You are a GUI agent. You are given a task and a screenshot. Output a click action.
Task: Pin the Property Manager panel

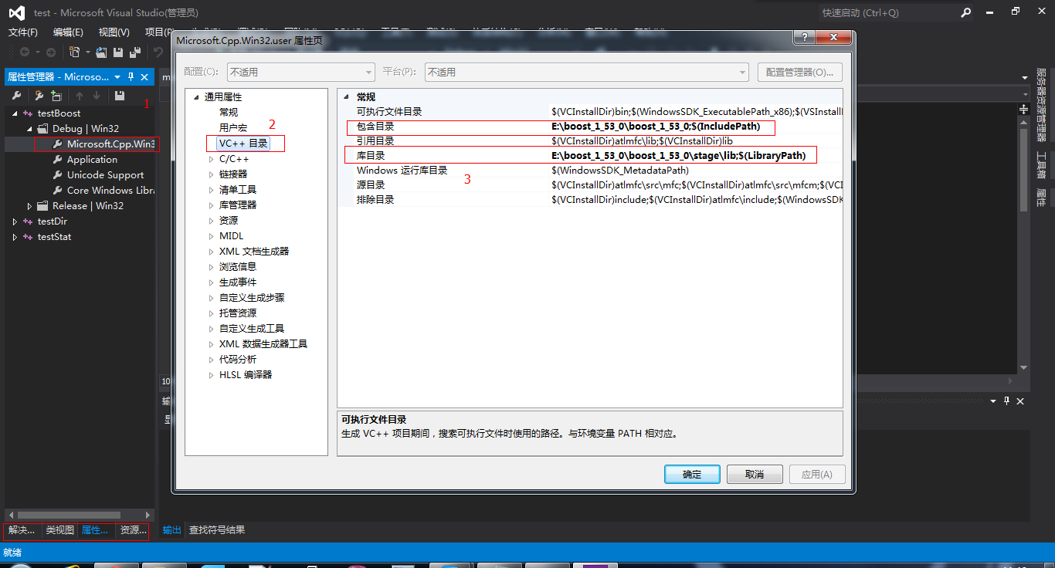(x=131, y=77)
